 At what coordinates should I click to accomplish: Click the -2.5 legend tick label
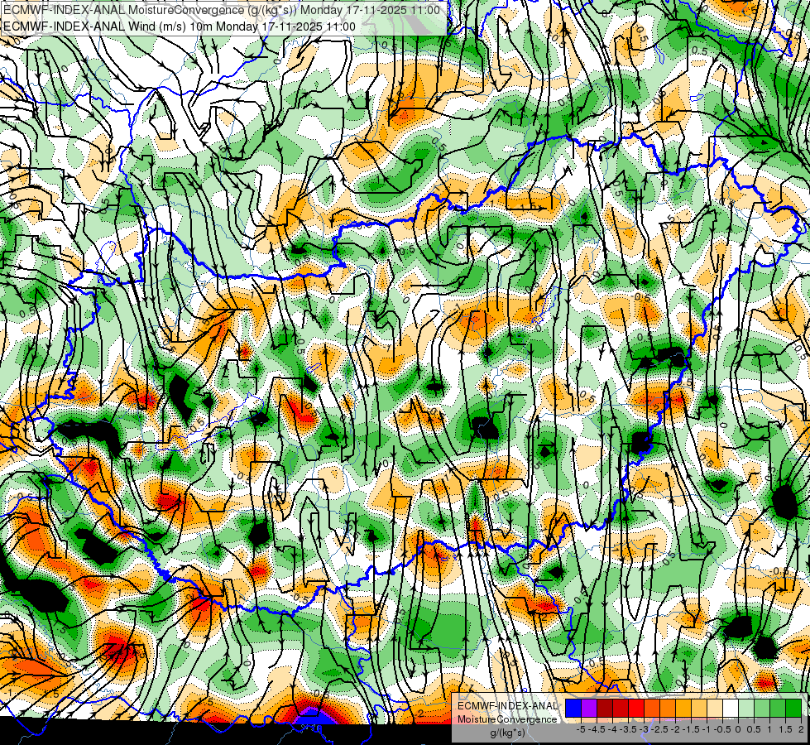pyautogui.click(x=659, y=729)
